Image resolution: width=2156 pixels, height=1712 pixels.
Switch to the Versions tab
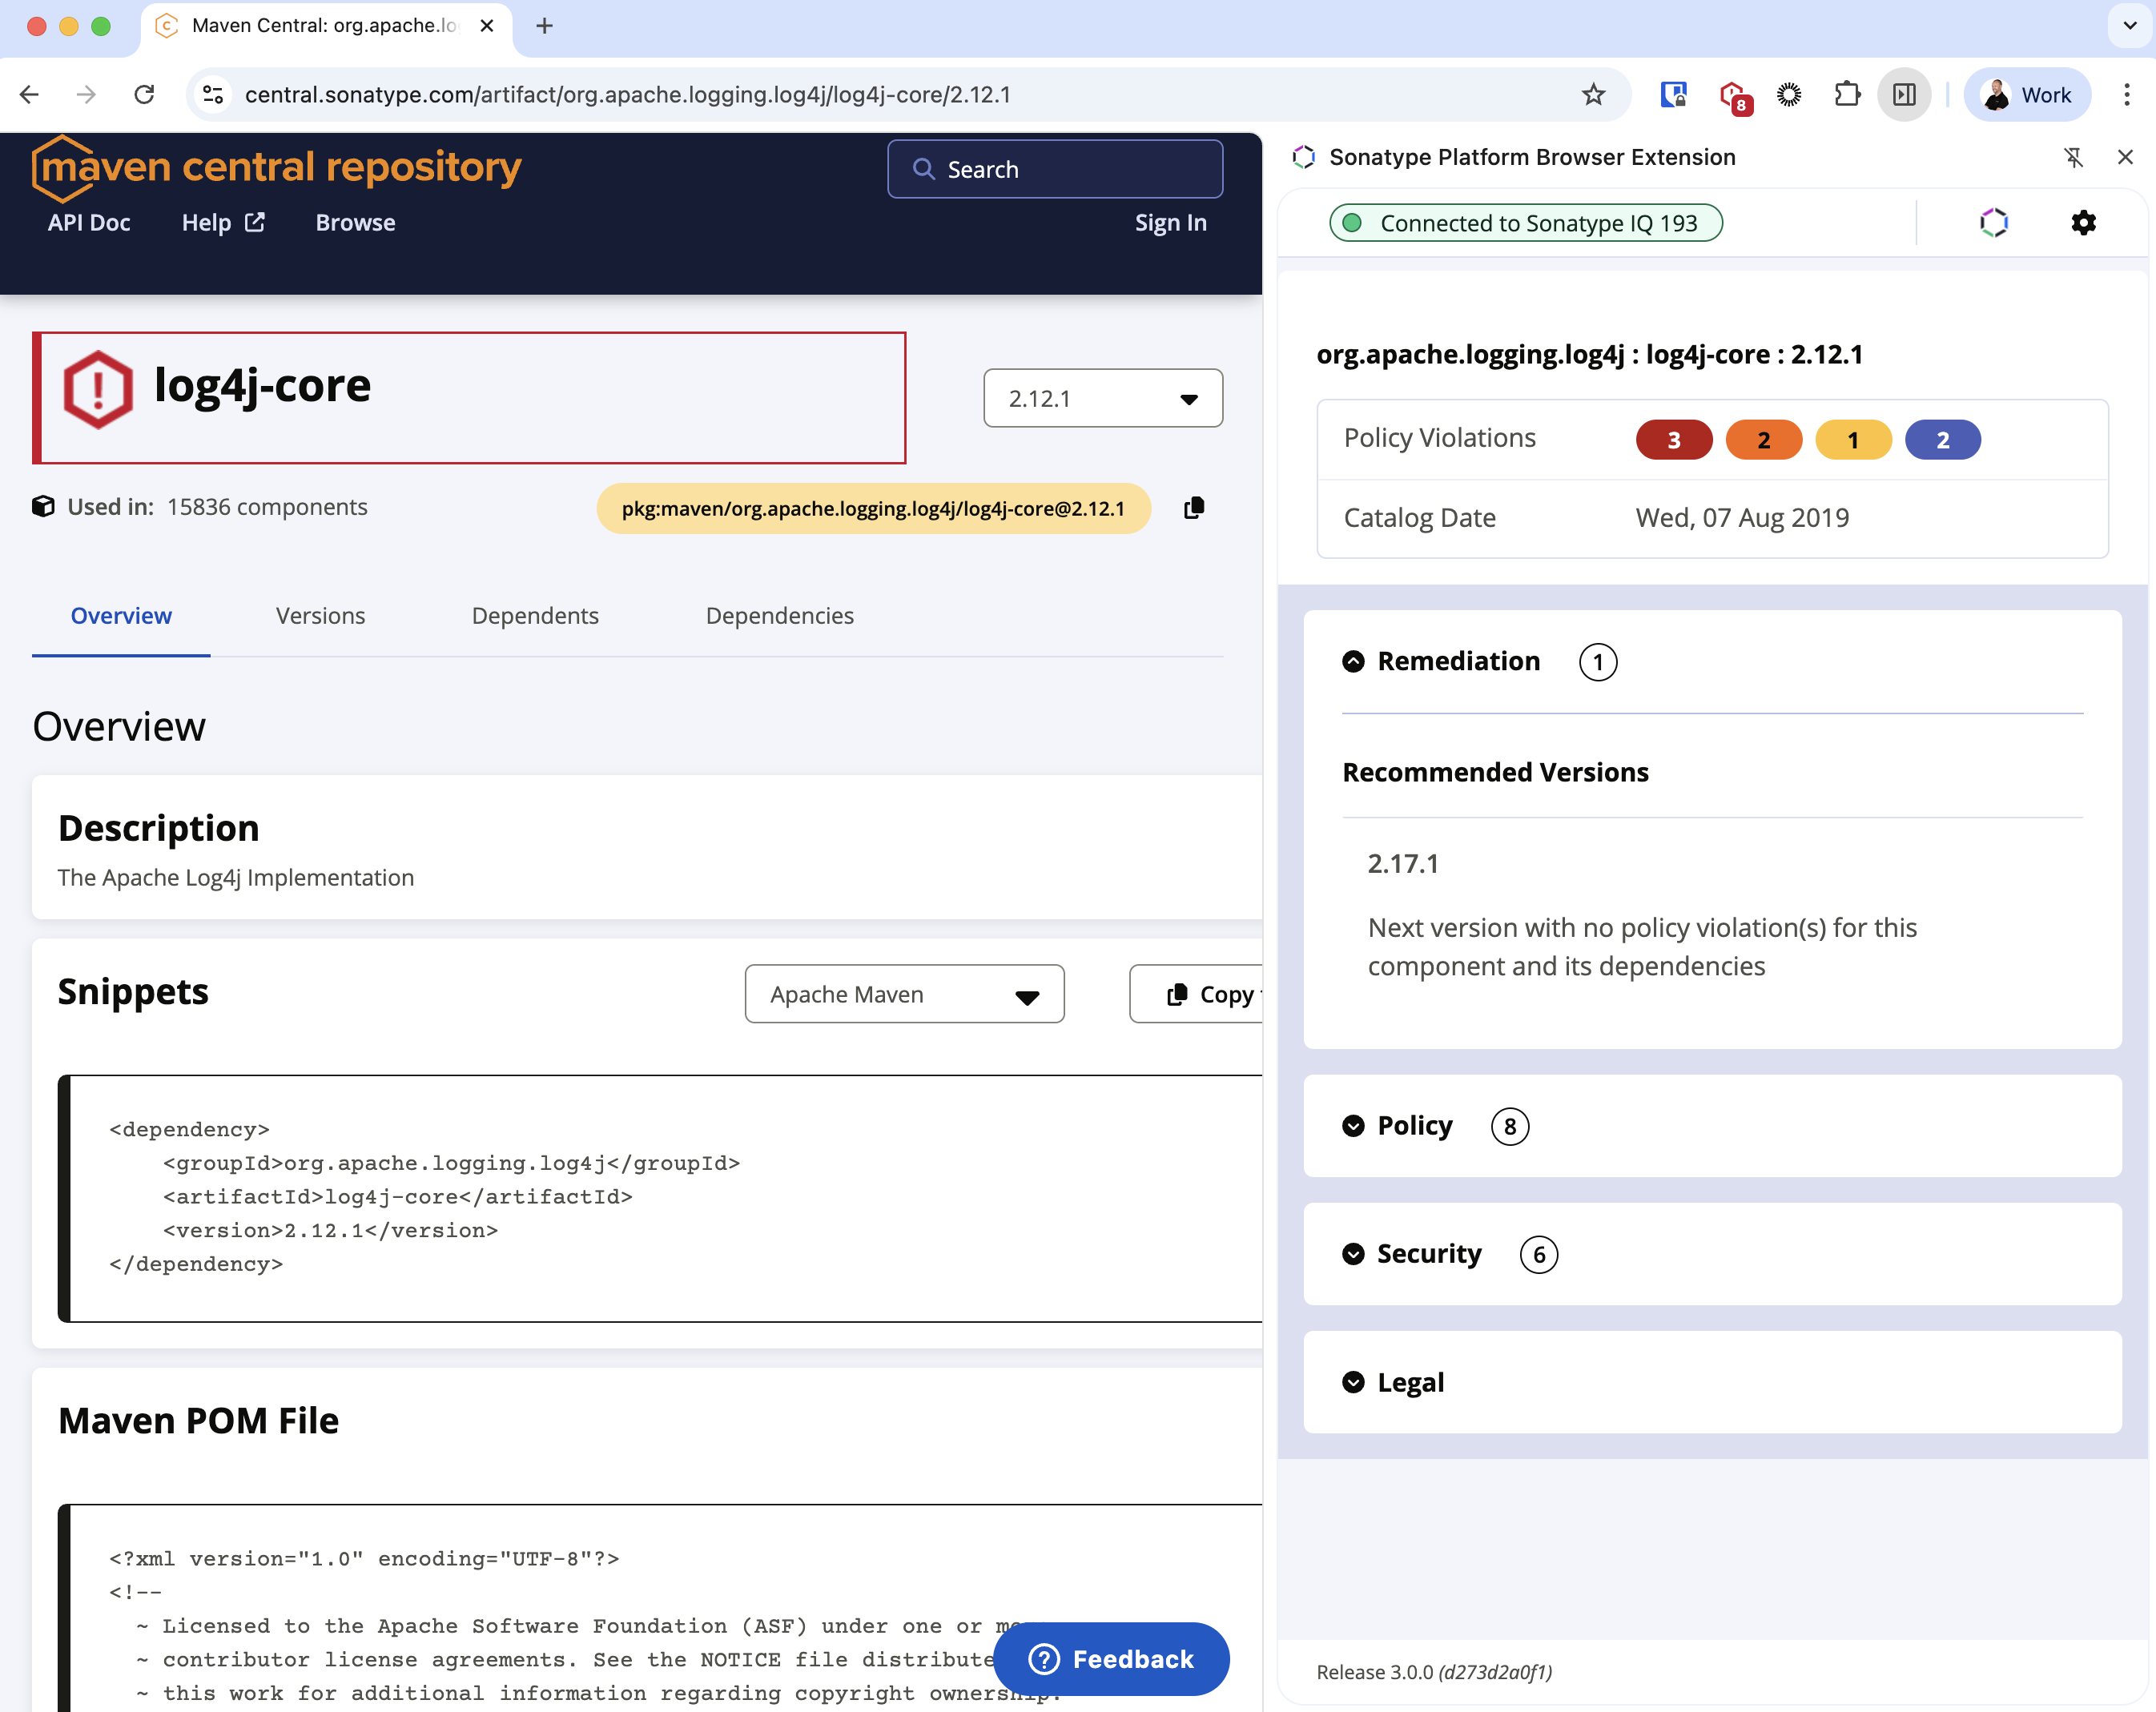320,616
